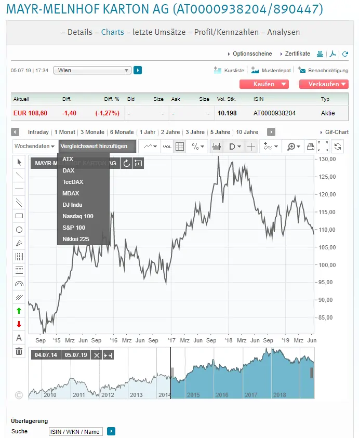Switch chart range to Intraday

point(38,132)
